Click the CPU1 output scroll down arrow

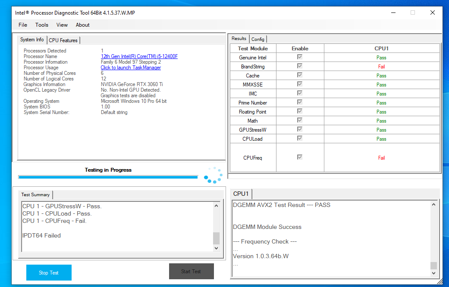(433, 273)
